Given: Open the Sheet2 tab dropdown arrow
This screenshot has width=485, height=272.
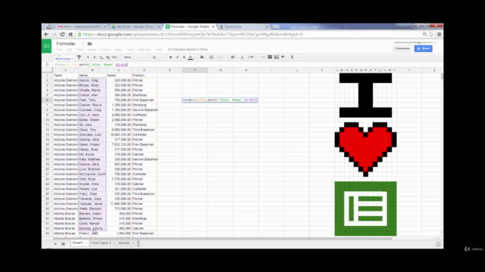Looking at the screenshot, I should click(x=133, y=243).
